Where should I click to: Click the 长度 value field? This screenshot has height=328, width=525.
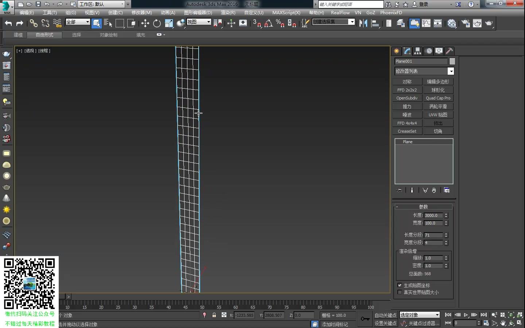pos(433,215)
